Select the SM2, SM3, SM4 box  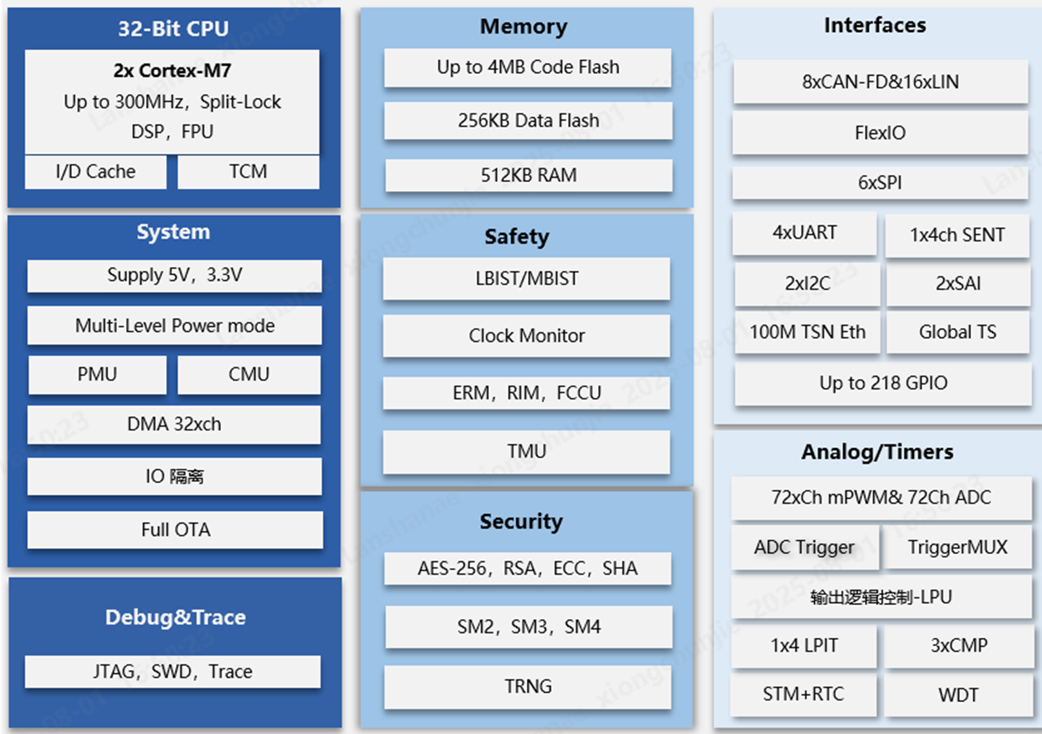point(529,627)
